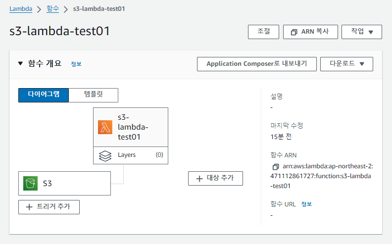The height and width of the screenshot is (244, 392).
Task: Go to Lambda breadcrumb link
Action: pyautogui.click(x=21, y=9)
